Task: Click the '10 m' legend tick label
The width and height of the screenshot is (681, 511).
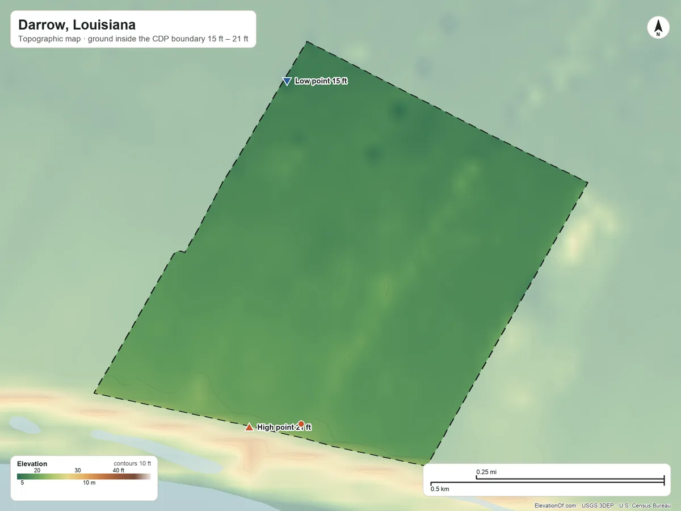Action: coord(89,483)
